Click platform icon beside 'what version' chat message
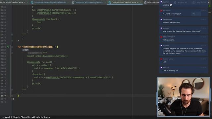This screenshot has width=212, height=119. tap(161, 28)
